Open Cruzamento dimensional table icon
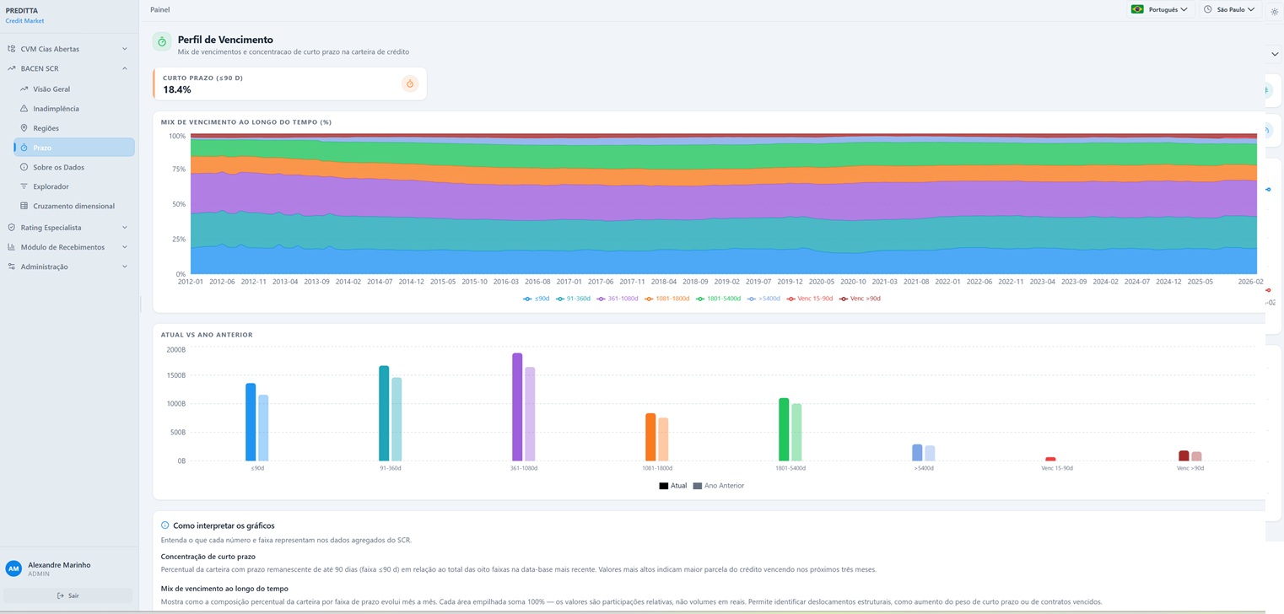Image resolution: width=1284 pixels, height=614 pixels. (24, 206)
